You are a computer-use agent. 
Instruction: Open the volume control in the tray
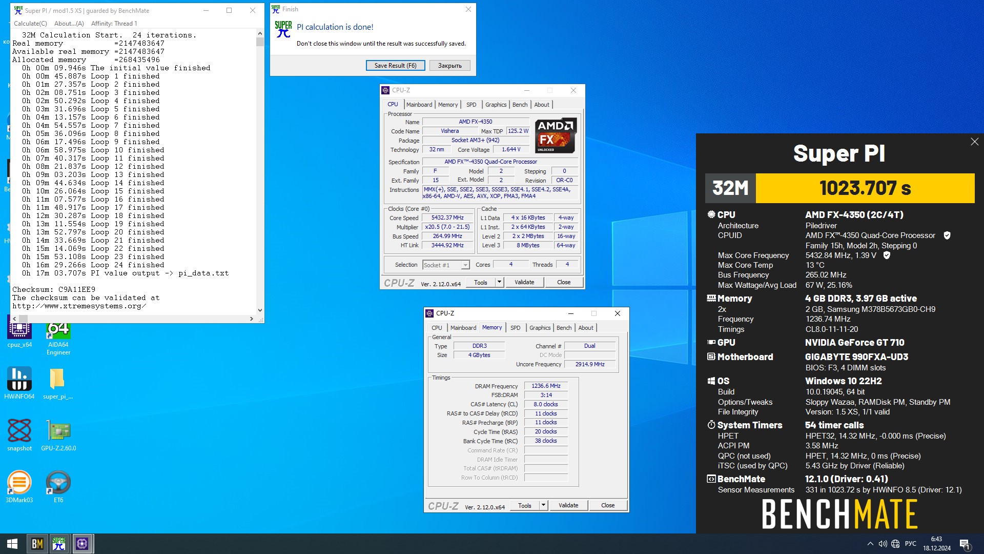(883, 544)
